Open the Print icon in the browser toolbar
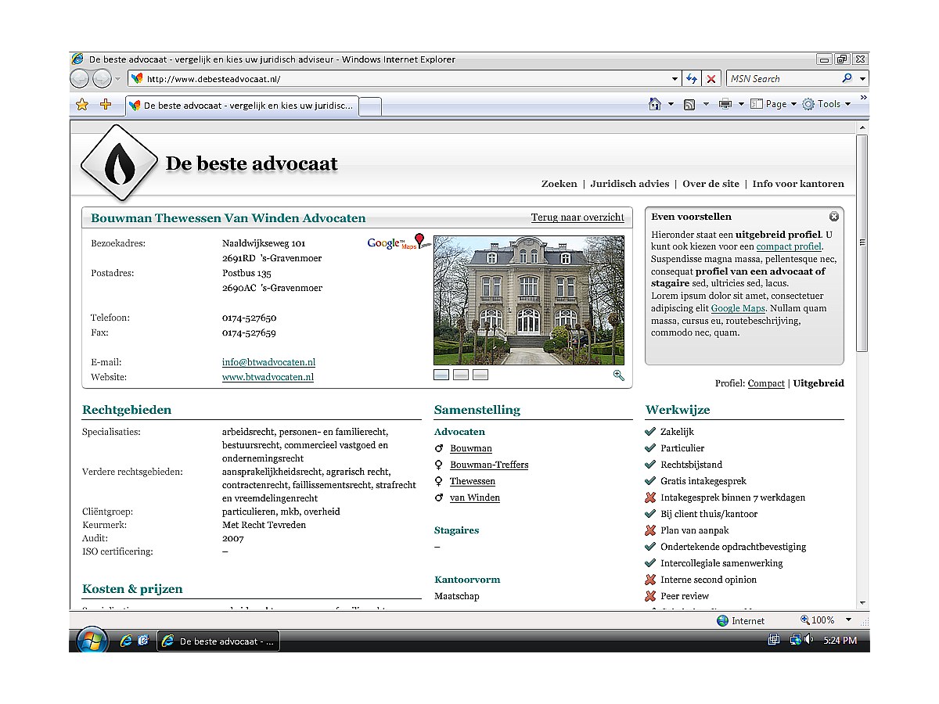This screenshot has height=704, width=939. 725,103
